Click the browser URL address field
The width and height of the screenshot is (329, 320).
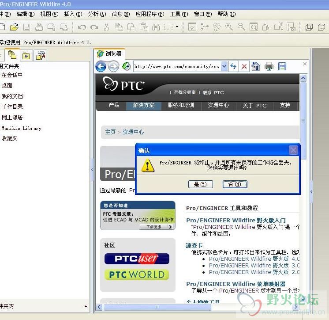point(177,66)
